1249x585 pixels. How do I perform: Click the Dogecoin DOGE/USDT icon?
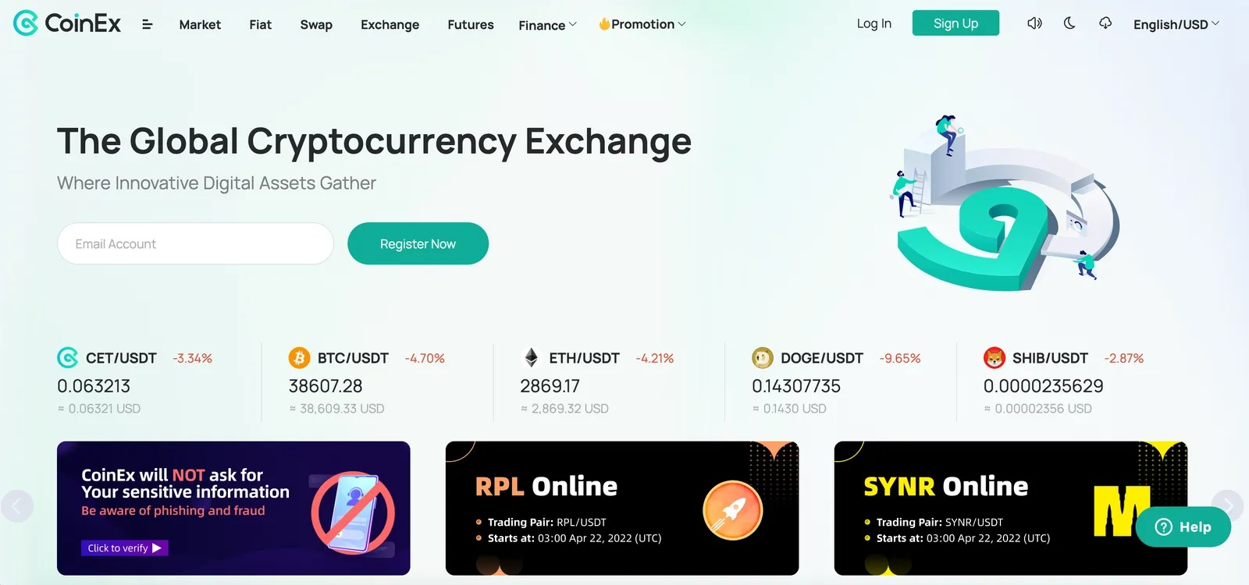pyautogui.click(x=762, y=358)
